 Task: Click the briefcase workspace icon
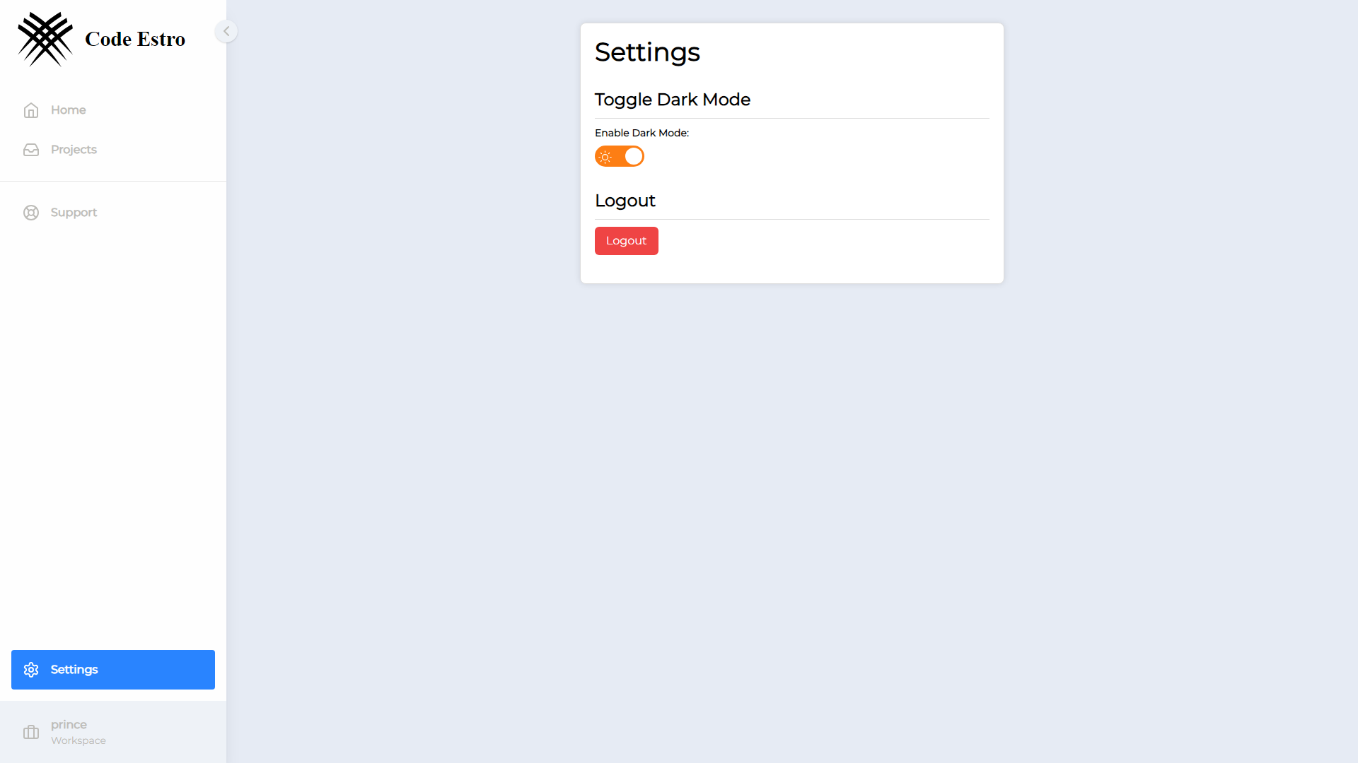pos(31,732)
